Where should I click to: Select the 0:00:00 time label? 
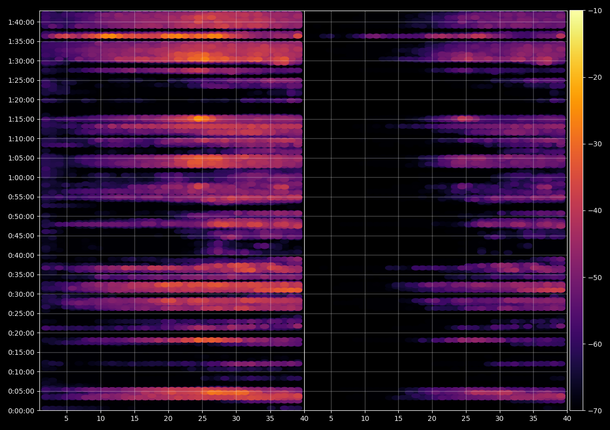(21, 411)
